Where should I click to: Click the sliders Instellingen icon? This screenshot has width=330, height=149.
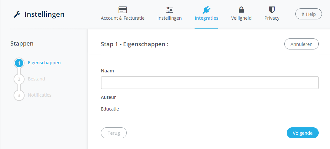point(169,10)
